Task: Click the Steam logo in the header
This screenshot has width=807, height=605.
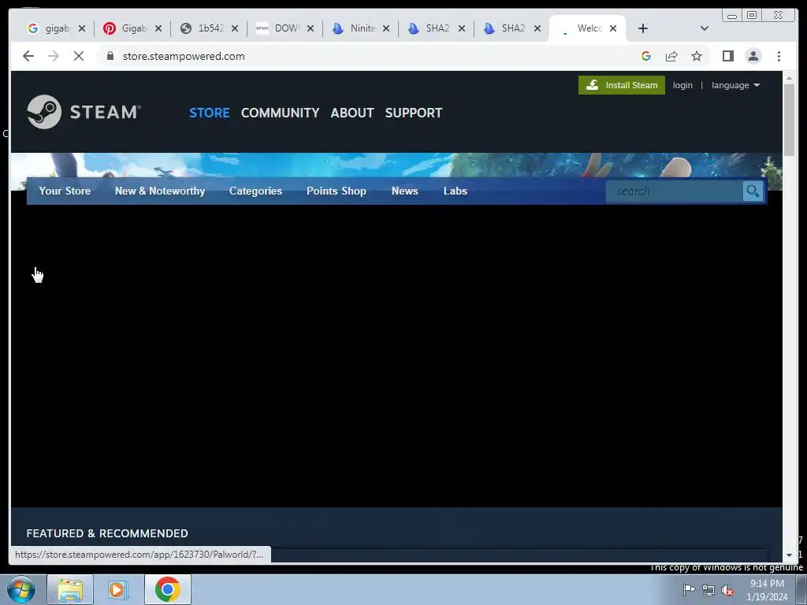Action: click(84, 112)
